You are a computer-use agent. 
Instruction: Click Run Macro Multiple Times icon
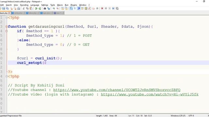[113, 8]
